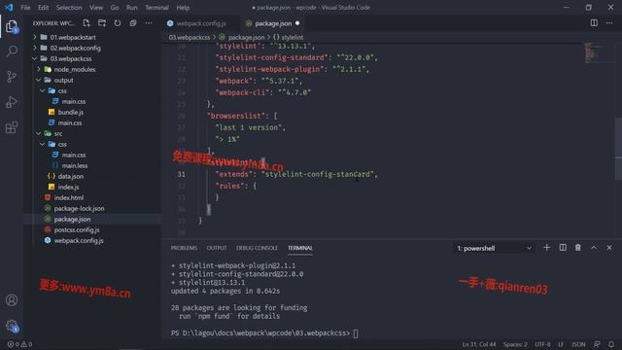
Task: Collapse the 03.webpackcss folder
Action: click(x=71, y=58)
